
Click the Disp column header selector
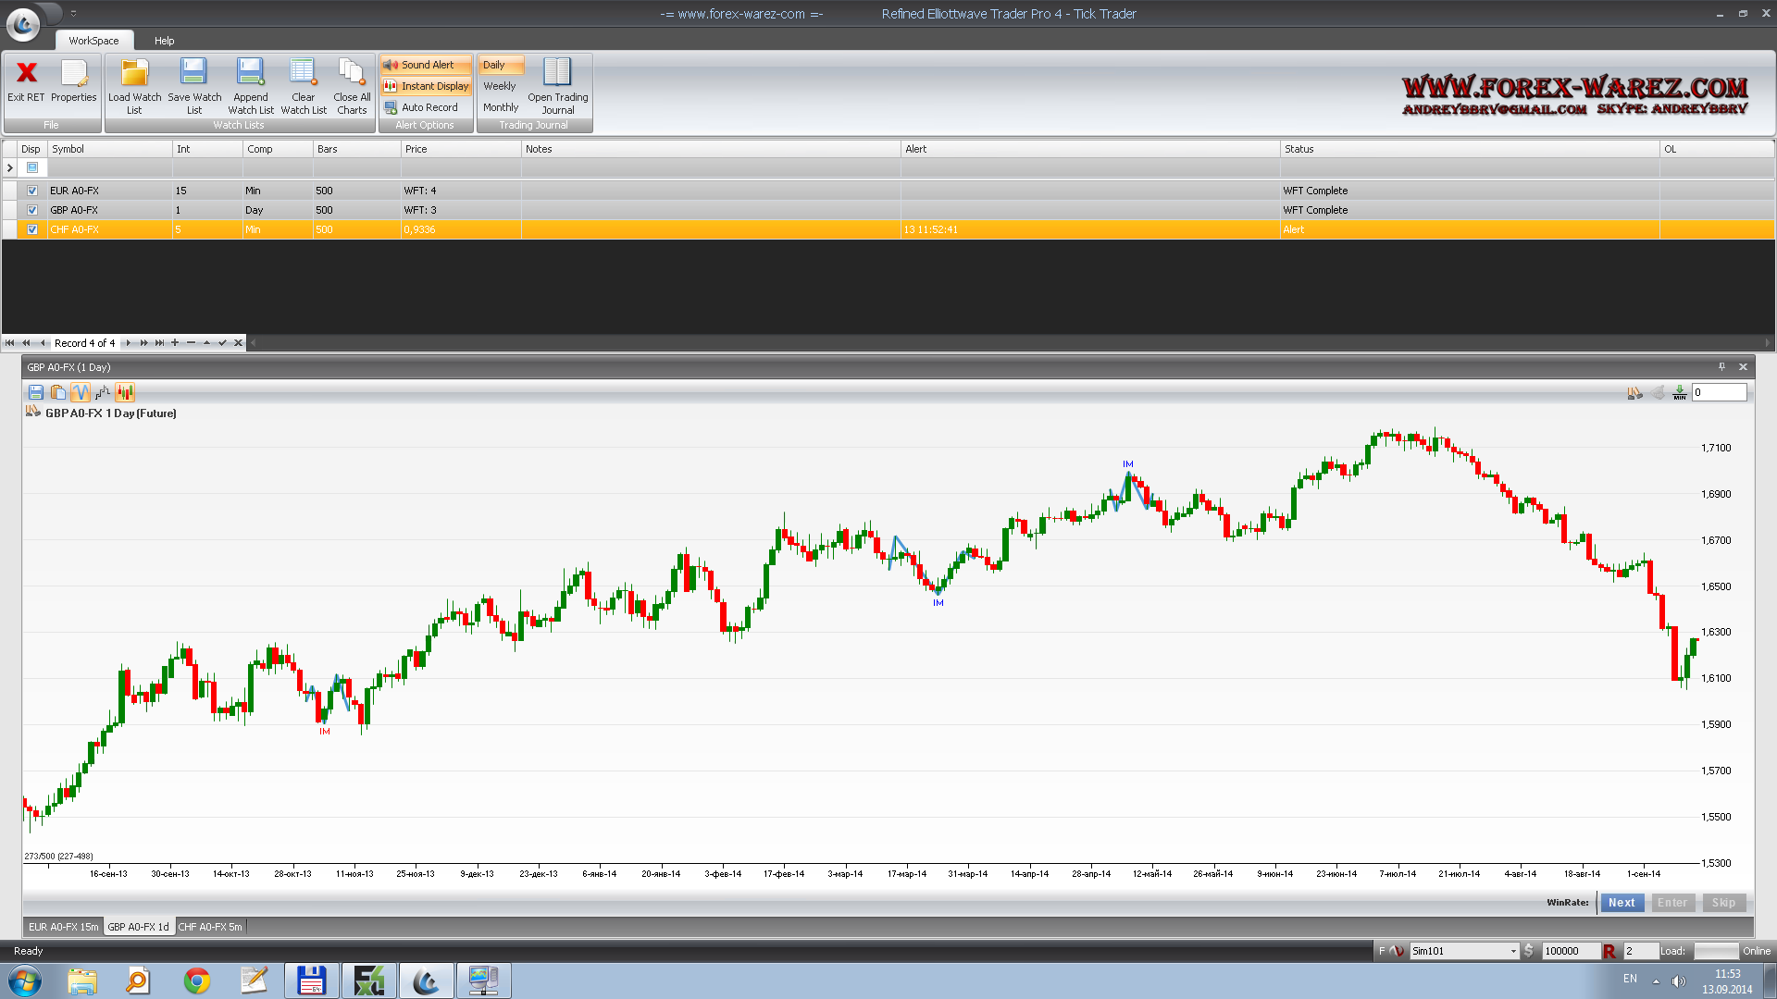31,149
